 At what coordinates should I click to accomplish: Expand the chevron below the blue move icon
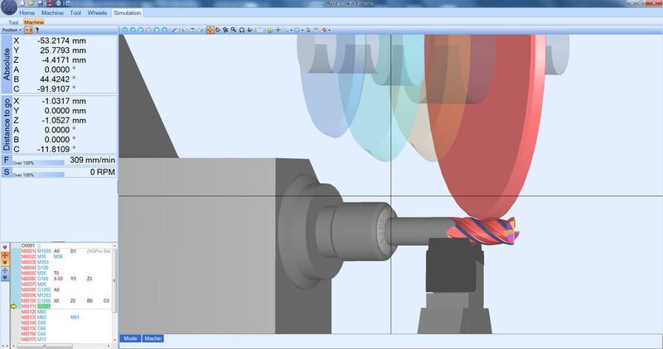[x=5, y=277]
